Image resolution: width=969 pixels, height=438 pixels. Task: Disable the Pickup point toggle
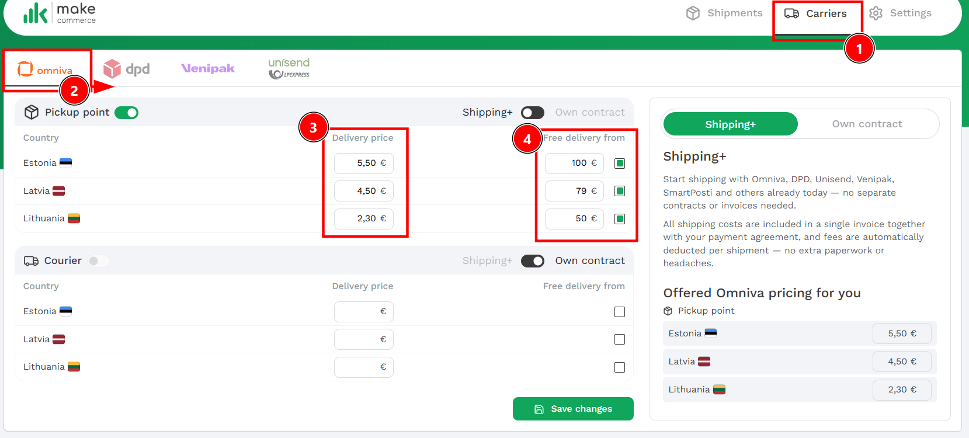click(x=126, y=113)
